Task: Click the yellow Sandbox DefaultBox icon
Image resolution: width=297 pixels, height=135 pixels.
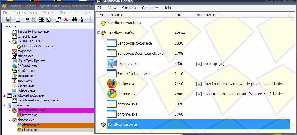Action: coord(103,23)
